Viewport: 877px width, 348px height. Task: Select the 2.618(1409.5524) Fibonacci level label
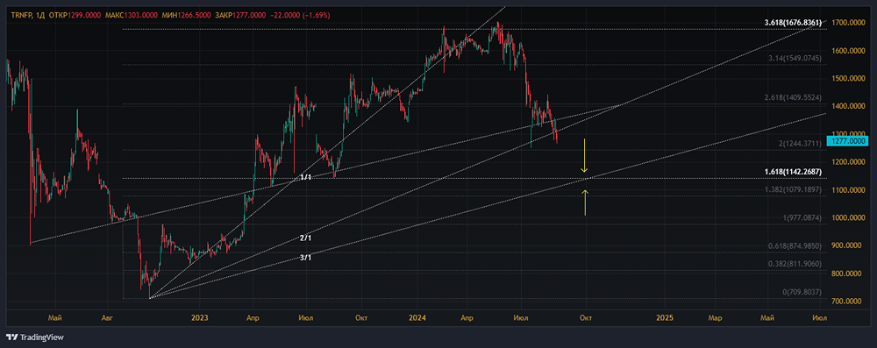(x=793, y=97)
